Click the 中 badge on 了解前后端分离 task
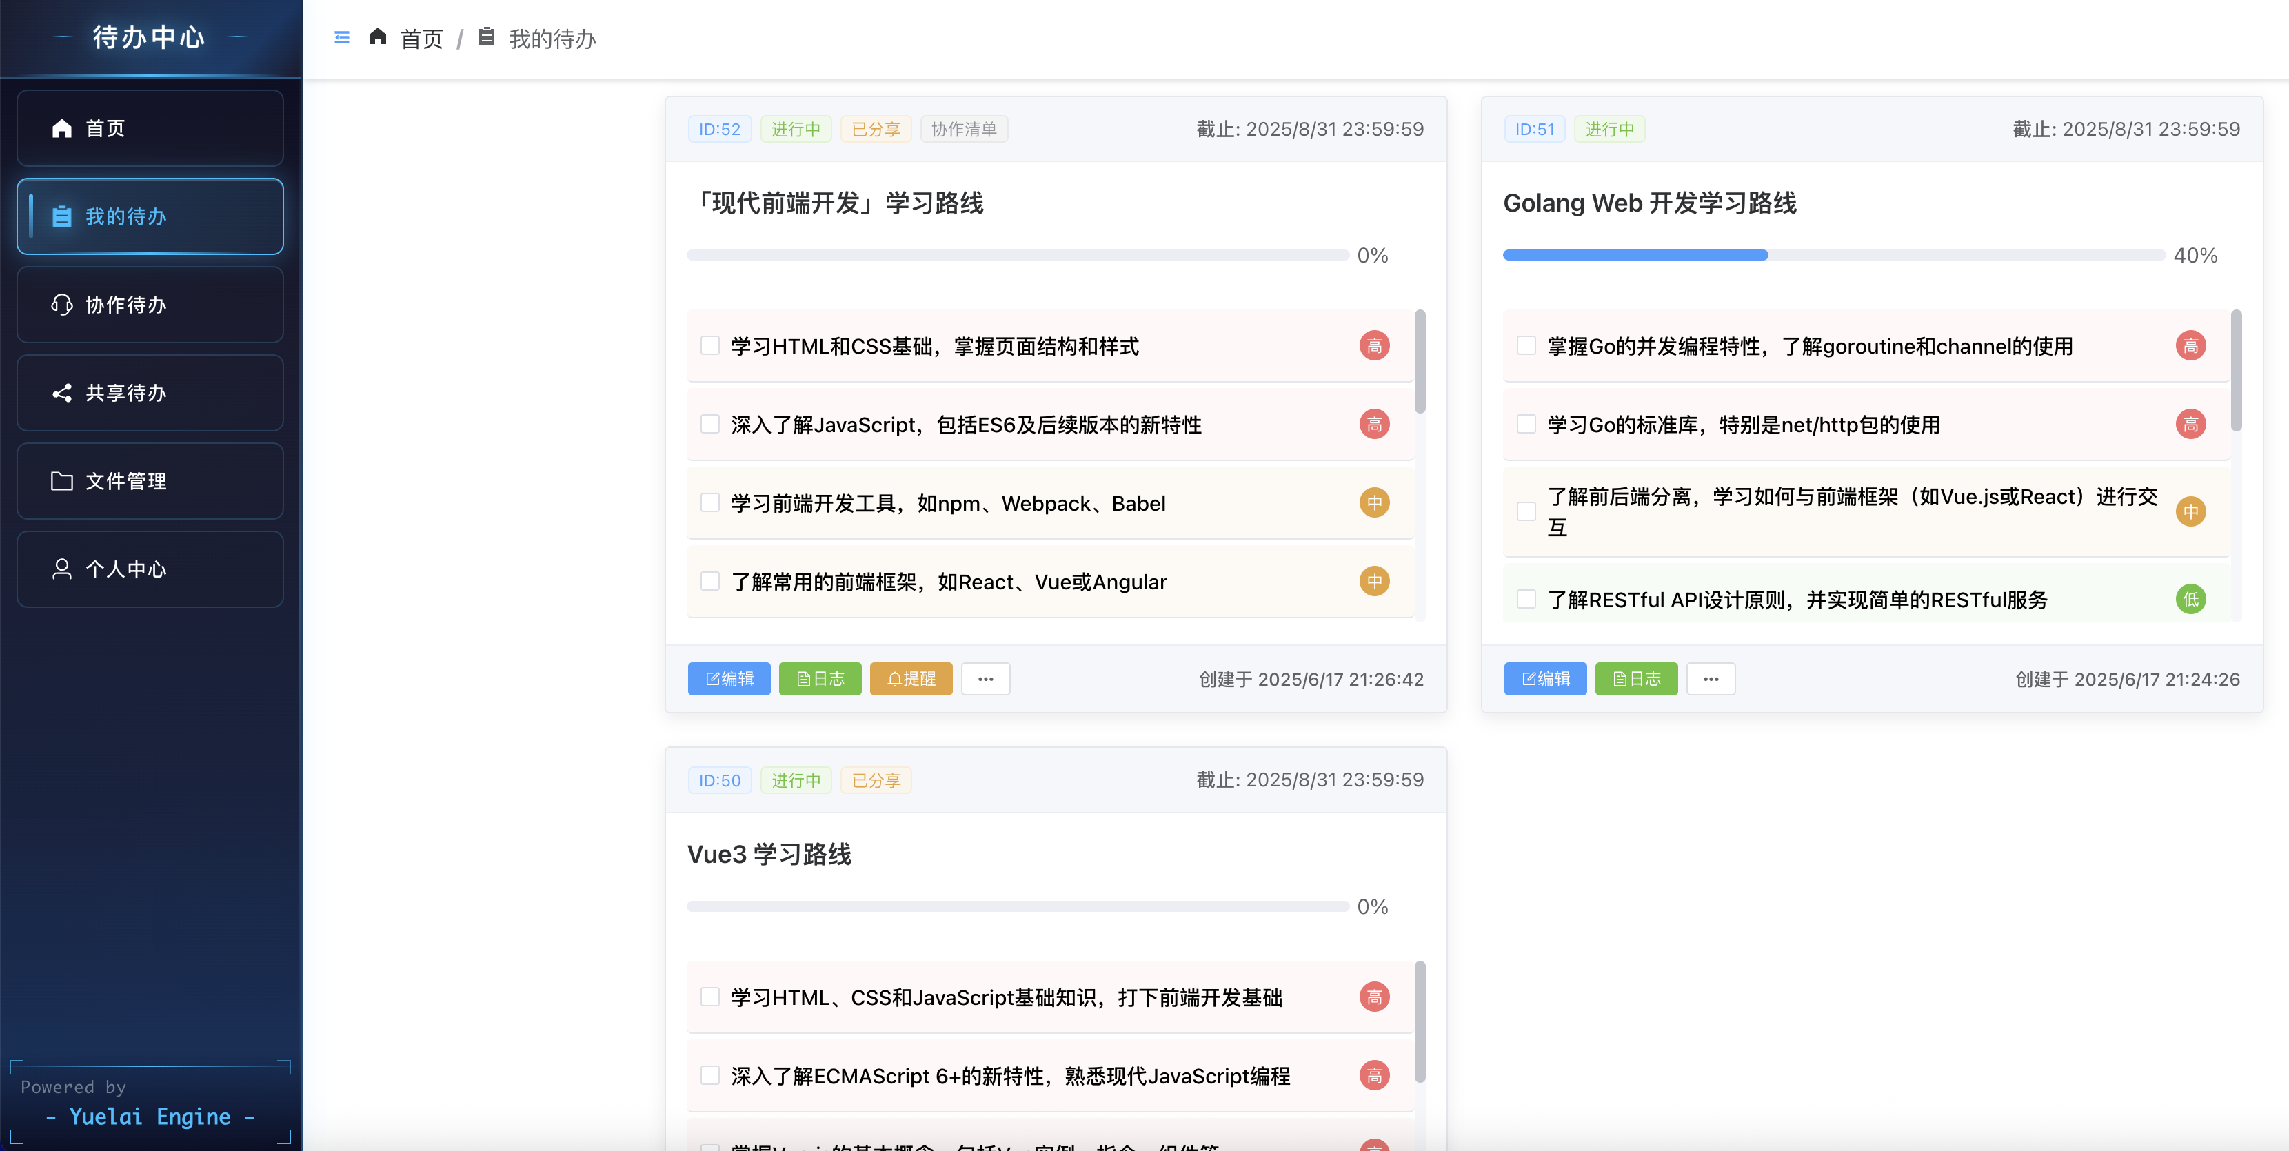Viewport: 2289px width, 1151px height. pos(2190,511)
